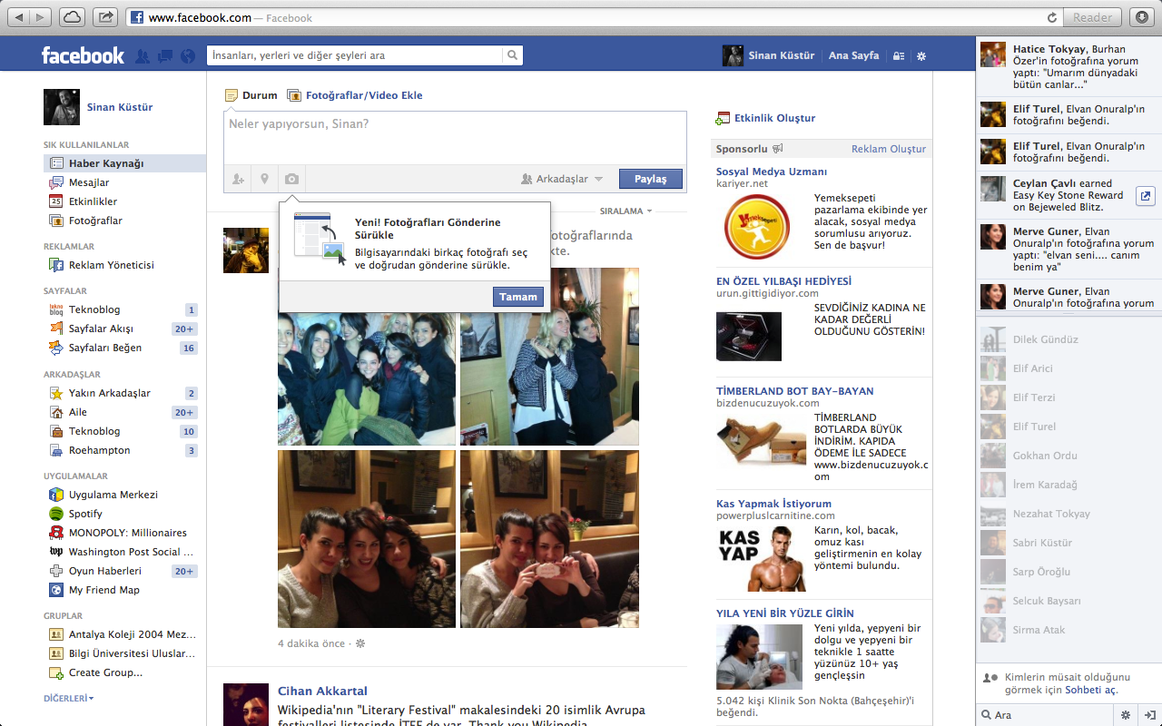The width and height of the screenshot is (1162, 726).
Task: Expand the SIRALAMA sort dropdown
Action: tap(625, 211)
